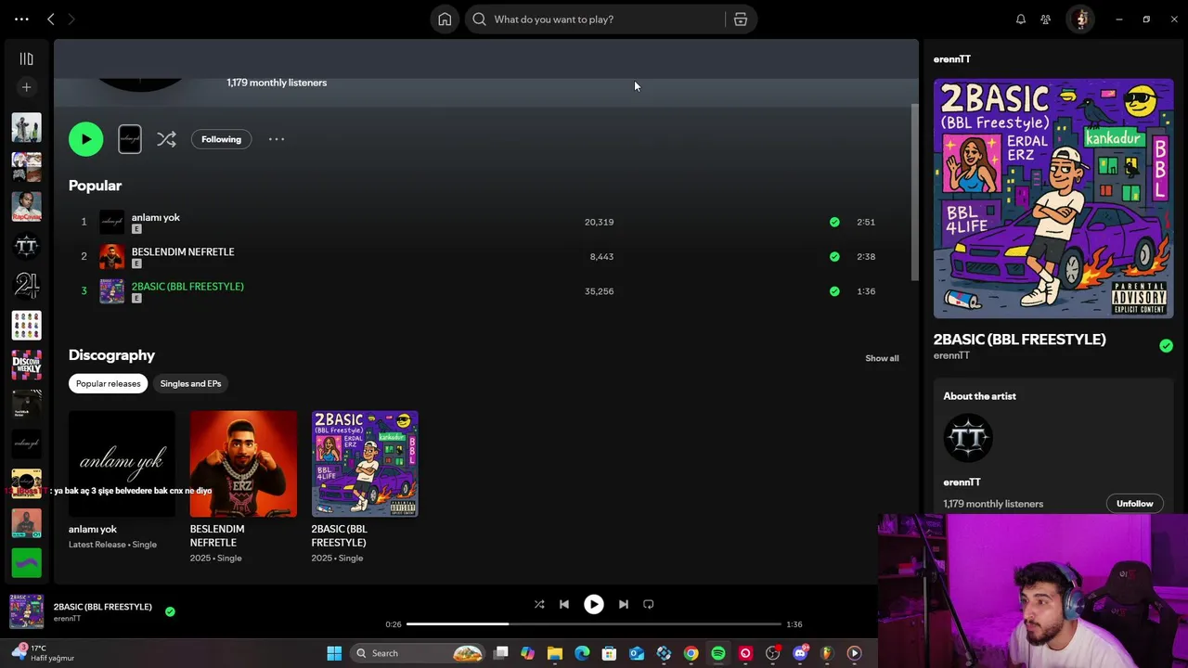
Task: Create a new playlist with plus icon
Action: click(x=26, y=87)
